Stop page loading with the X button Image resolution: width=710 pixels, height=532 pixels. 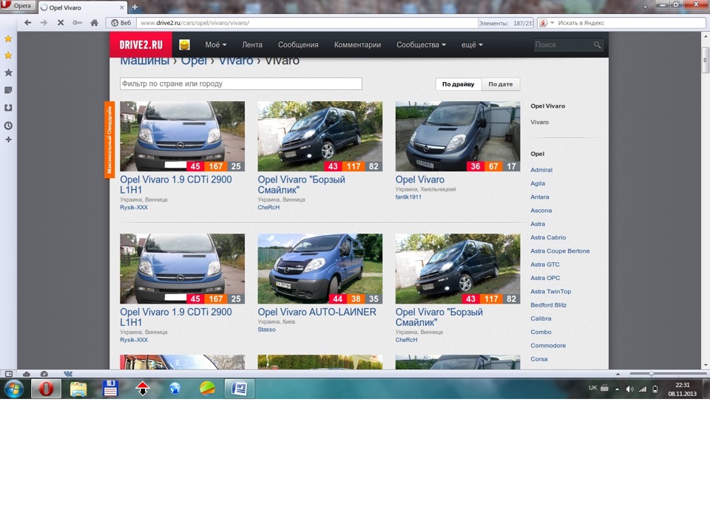pos(60,23)
